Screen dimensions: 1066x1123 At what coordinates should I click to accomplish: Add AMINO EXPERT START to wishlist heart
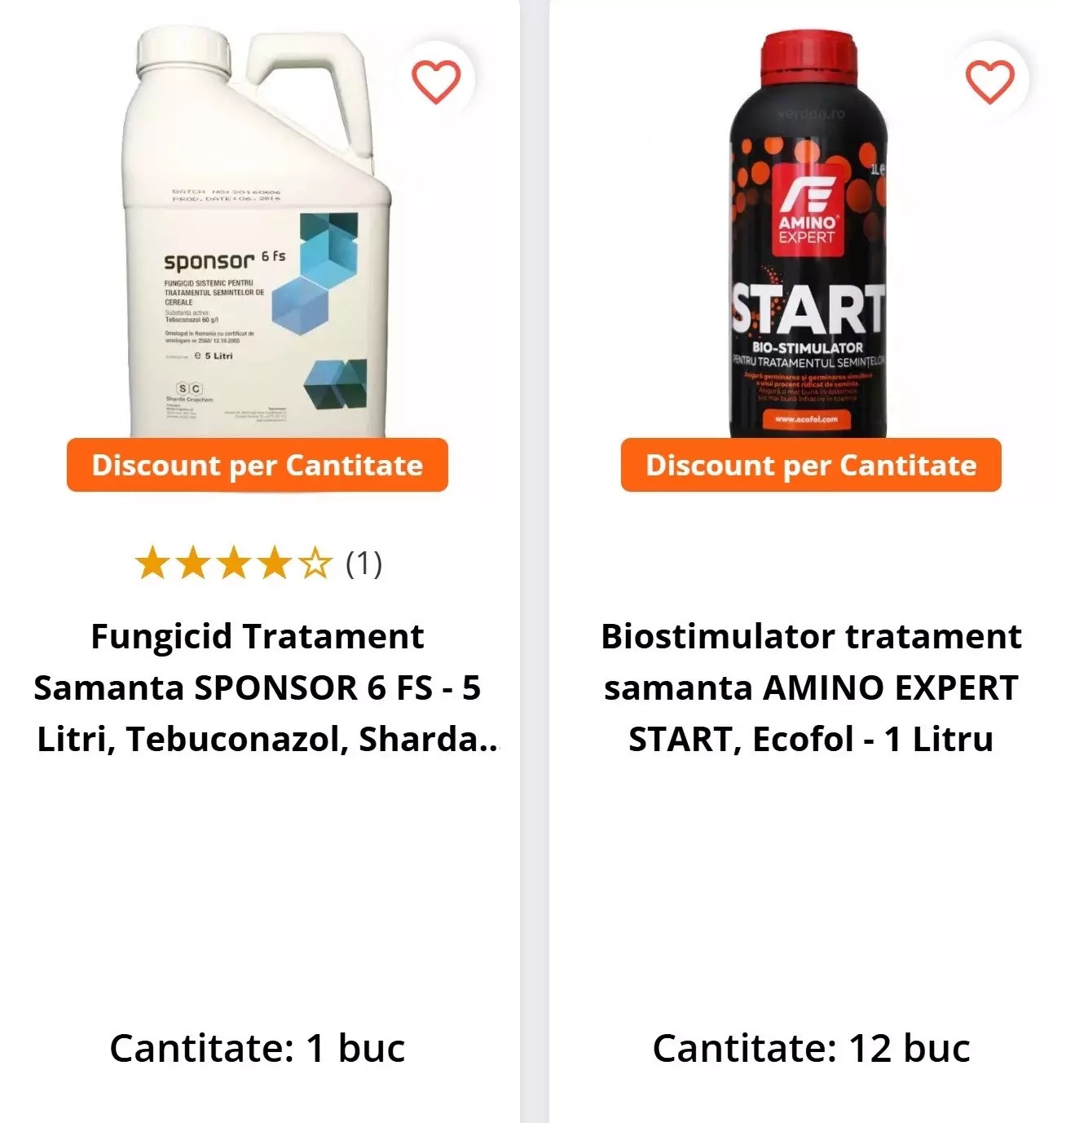pos(989,82)
